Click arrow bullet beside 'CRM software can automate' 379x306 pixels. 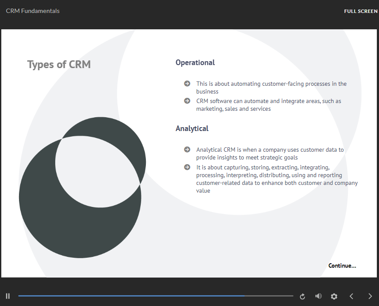[187, 100]
